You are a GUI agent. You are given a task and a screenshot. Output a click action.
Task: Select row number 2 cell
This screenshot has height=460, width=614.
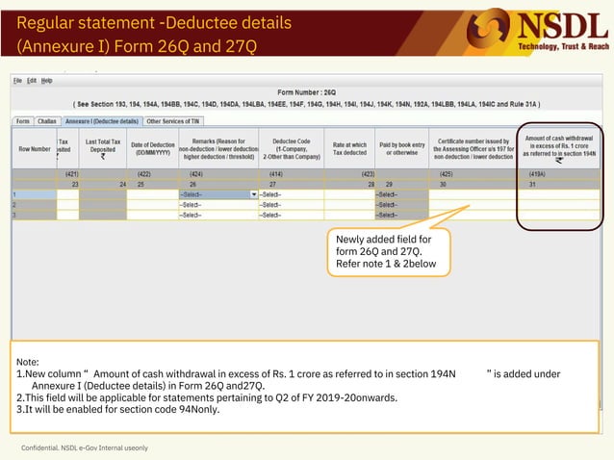point(35,205)
